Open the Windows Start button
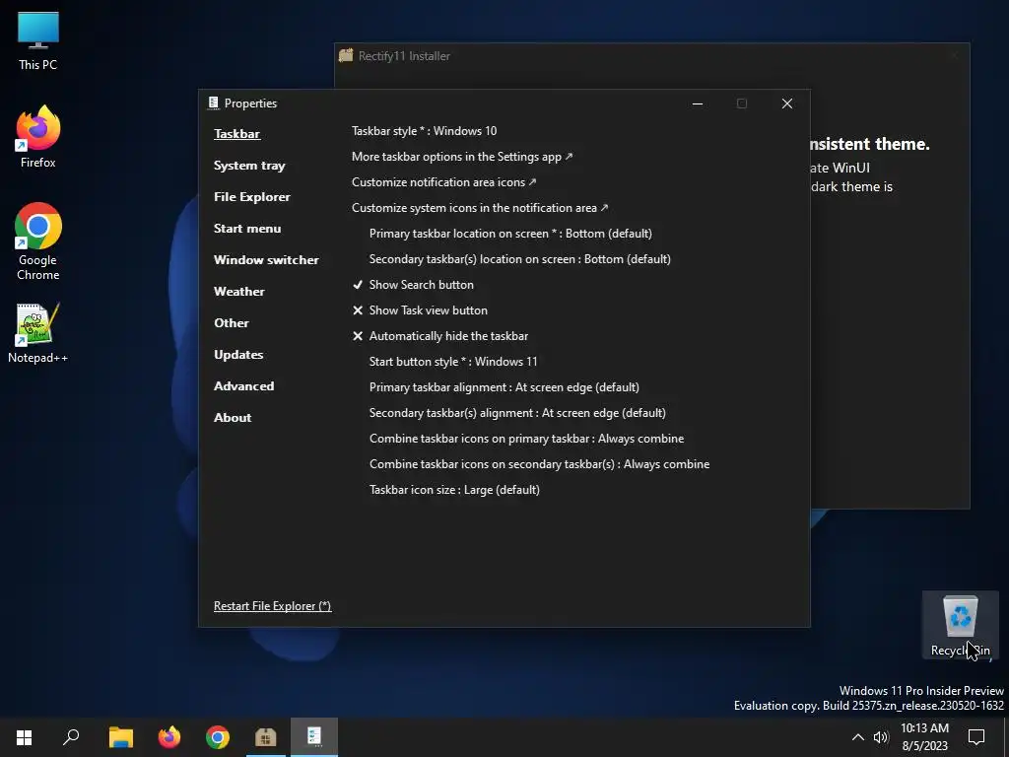This screenshot has height=757, width=1009. (24, 737)
